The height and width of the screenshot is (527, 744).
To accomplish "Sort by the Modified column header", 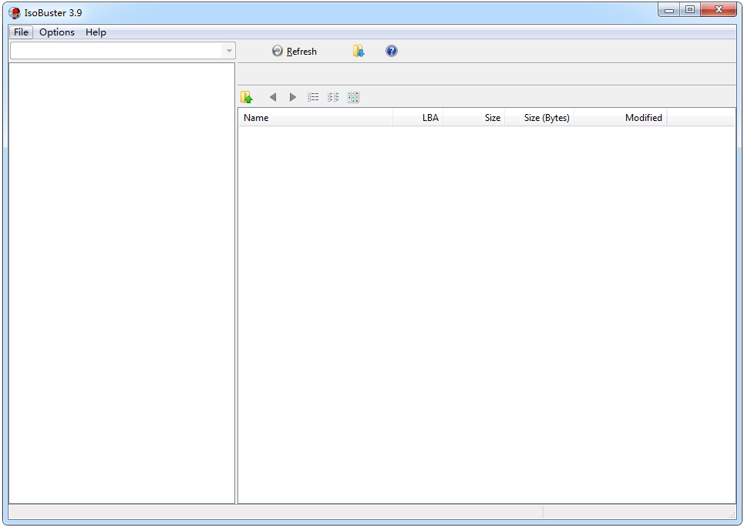I will [x=621, y=118].
